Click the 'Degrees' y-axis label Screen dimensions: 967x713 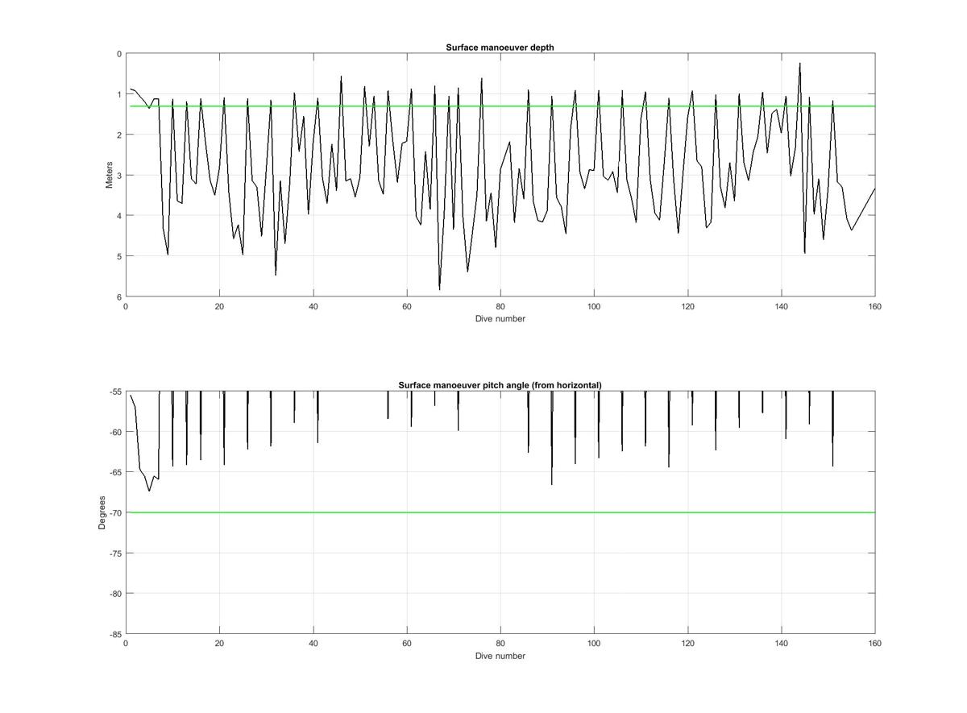(x=102, y=512)
